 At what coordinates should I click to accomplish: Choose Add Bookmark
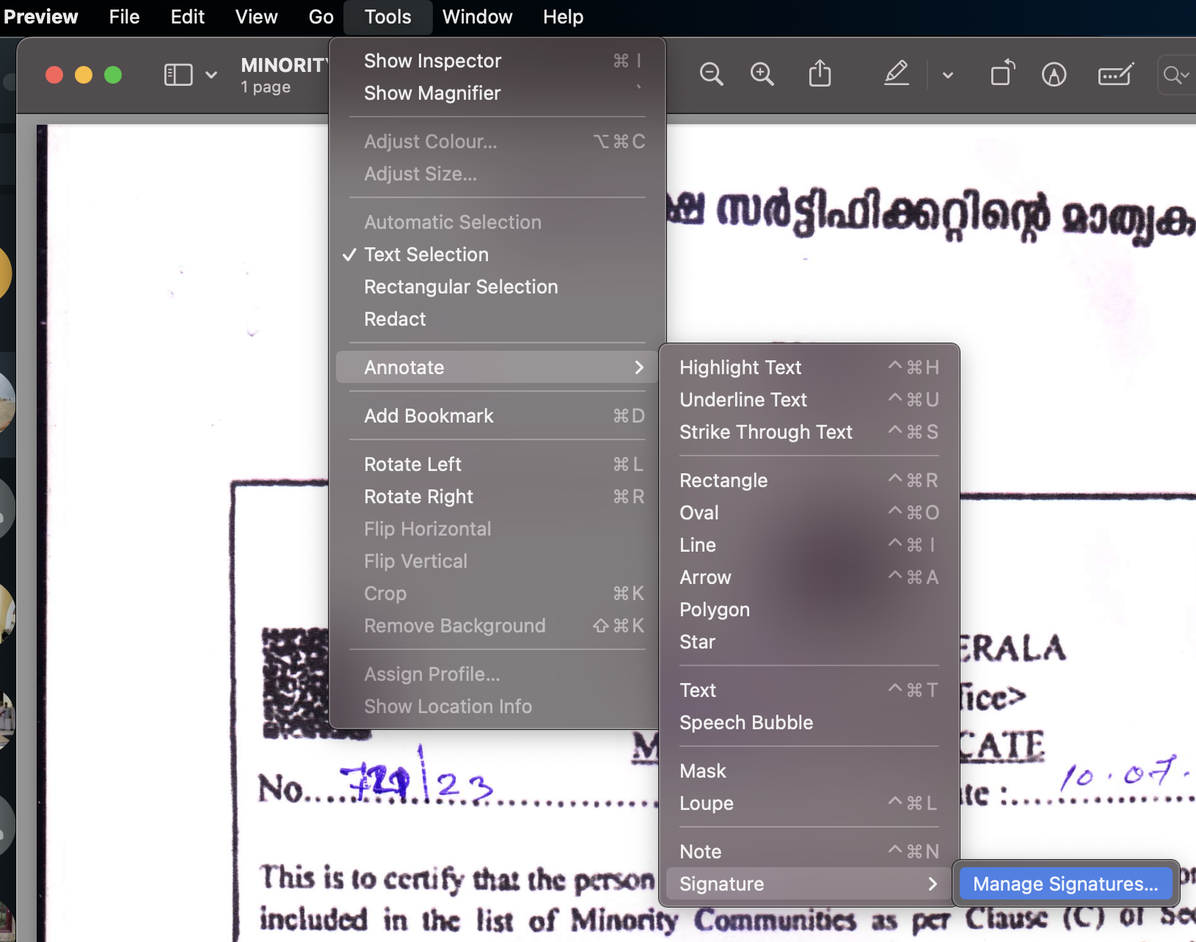[497, 416]
